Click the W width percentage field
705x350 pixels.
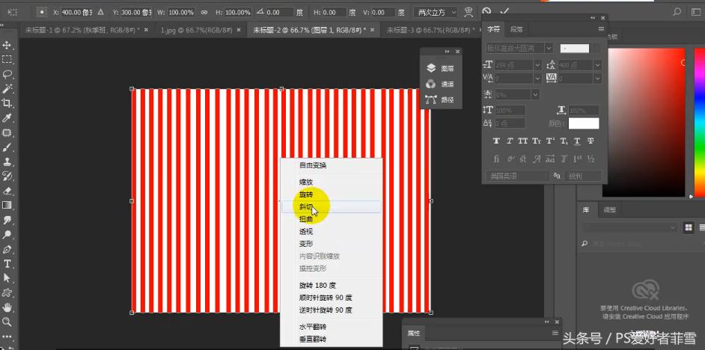point(181,12)
